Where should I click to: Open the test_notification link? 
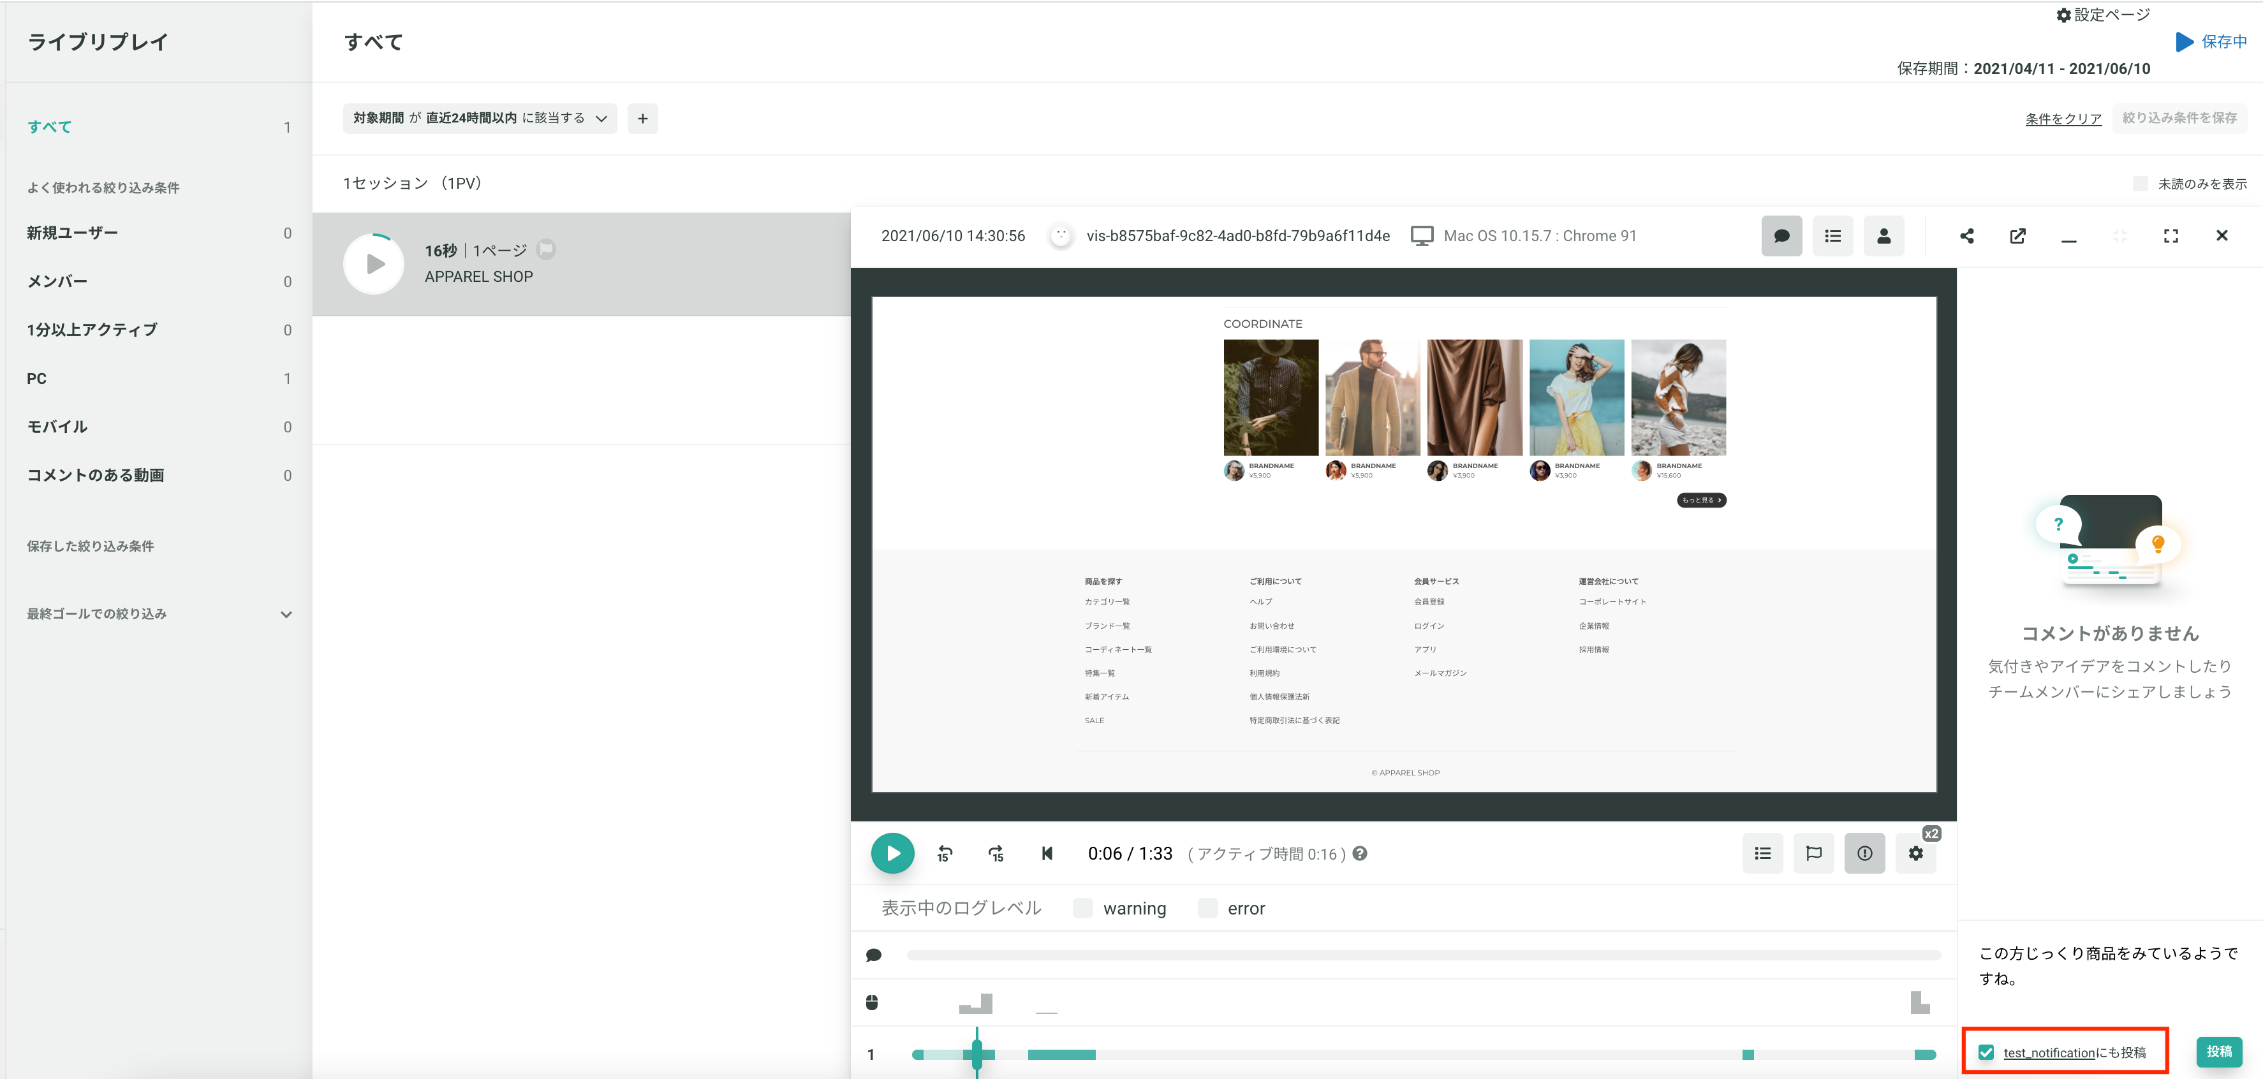click(x=2049, y=1053)
